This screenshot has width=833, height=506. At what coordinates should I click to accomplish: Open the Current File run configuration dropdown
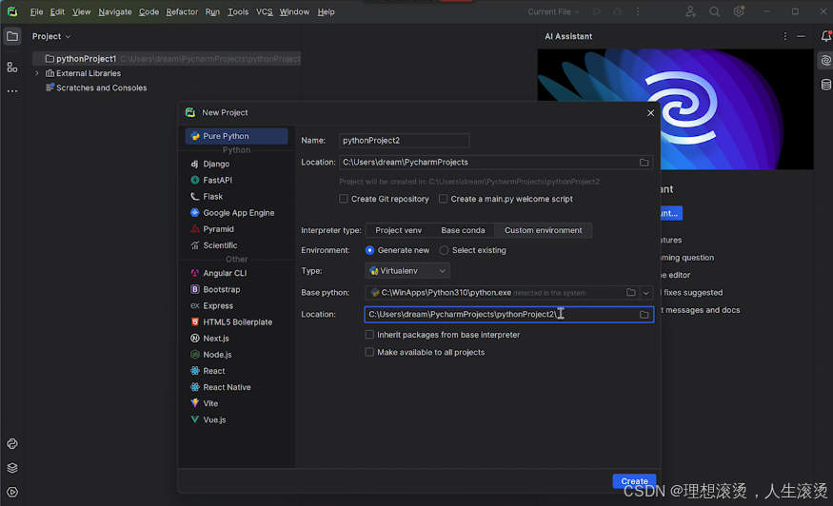pos(553,11)
